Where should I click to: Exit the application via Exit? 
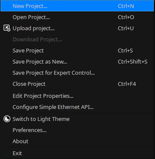point(77,153)
